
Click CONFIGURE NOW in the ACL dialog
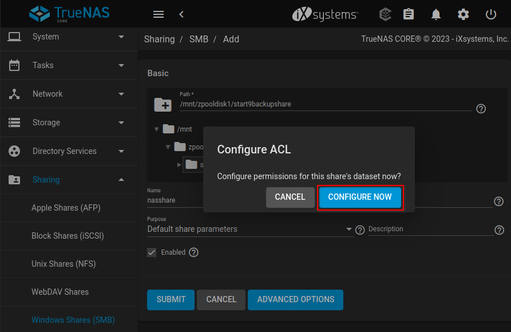pos(360,197)
